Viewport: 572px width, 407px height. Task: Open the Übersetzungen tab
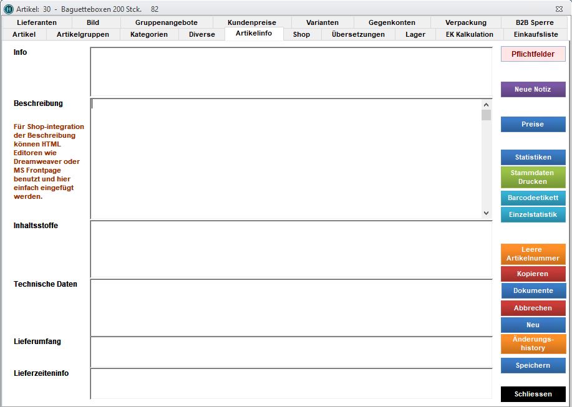358,34
